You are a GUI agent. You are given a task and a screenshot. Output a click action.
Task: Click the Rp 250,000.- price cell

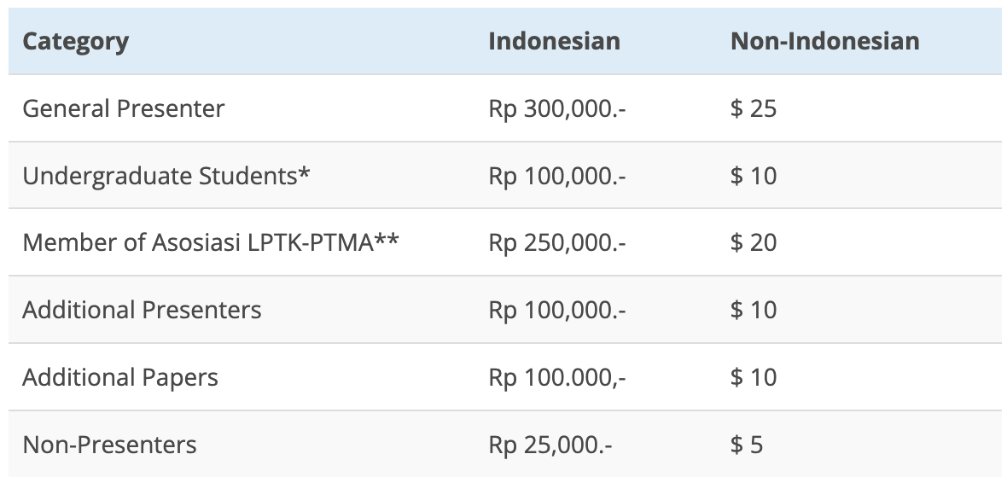(557, 242)
